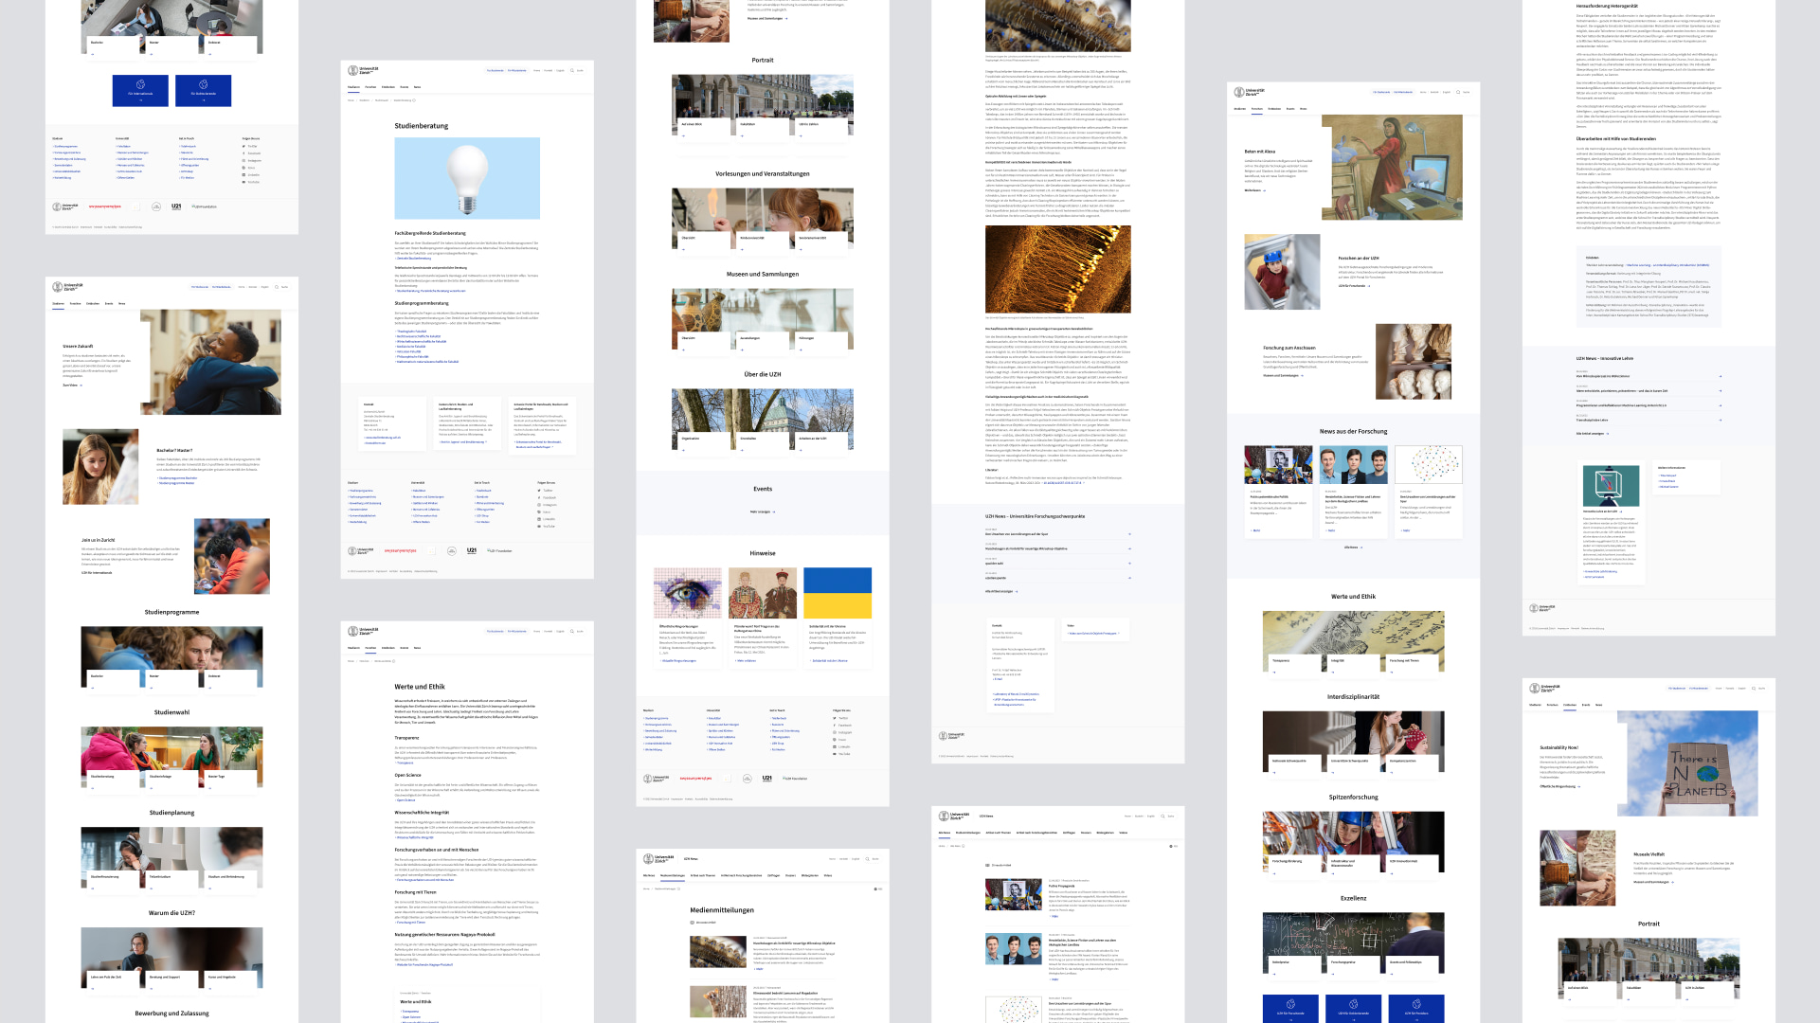Click the Für Schweizerende blue tile
The width and height of the screenshot is (1820, 1023).
pyautogui.click(x=204, y=90)
